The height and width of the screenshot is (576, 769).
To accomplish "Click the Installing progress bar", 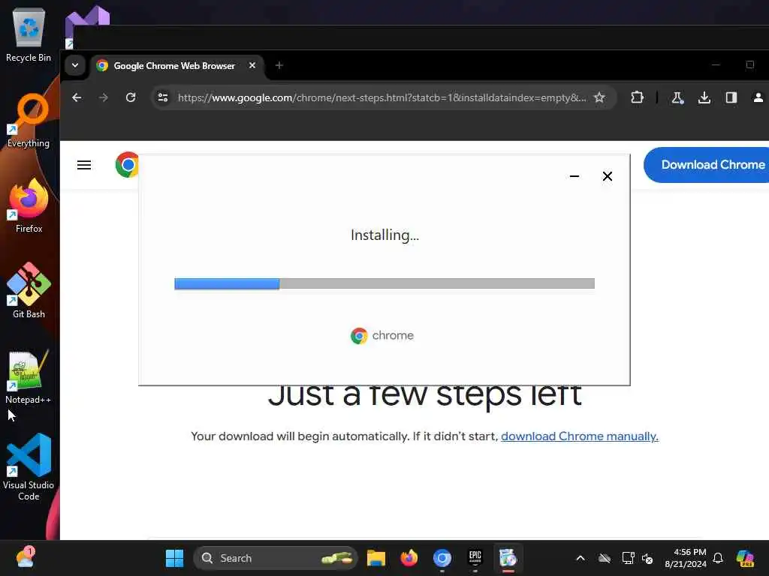I will coord(384,283).
